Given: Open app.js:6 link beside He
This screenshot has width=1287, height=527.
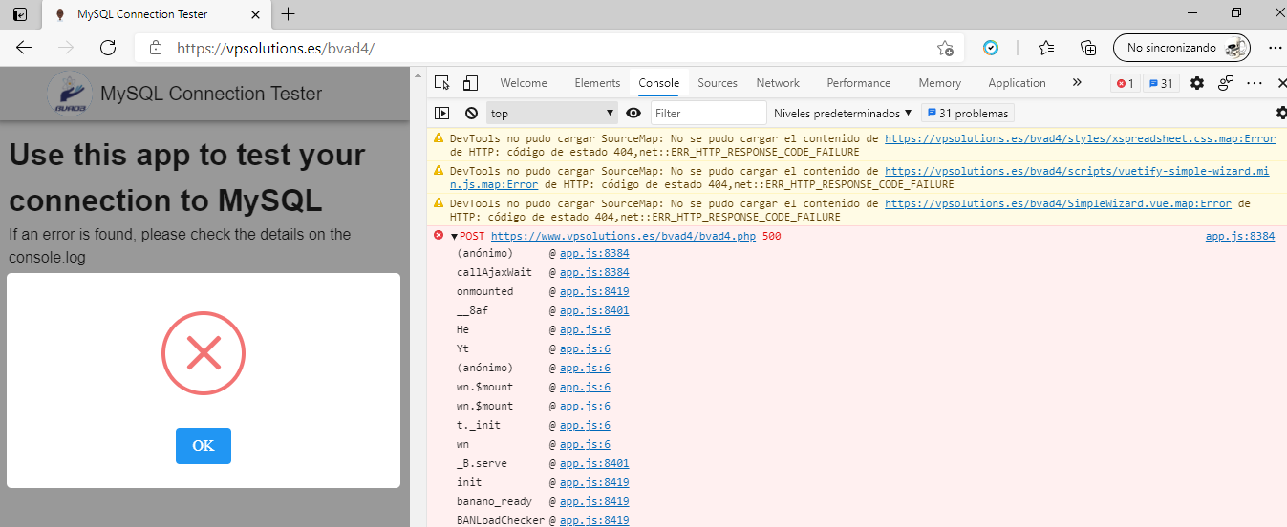Looking at the screenshot, I should coord(585,329).
